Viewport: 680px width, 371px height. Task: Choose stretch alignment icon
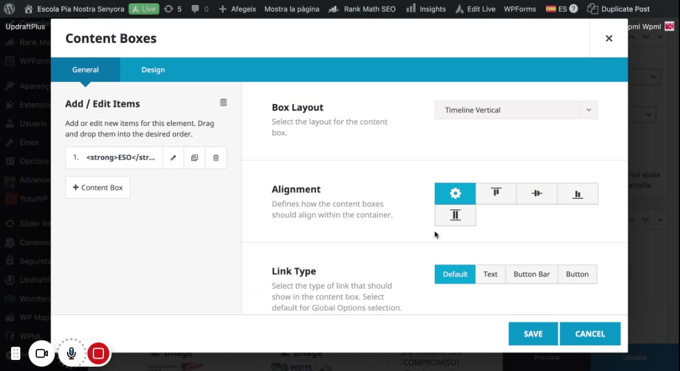tap(455, 215)
